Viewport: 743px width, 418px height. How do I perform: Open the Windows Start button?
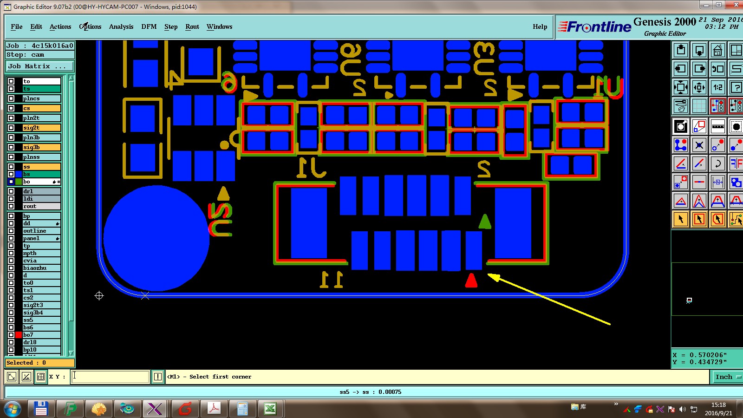(13, 409)
